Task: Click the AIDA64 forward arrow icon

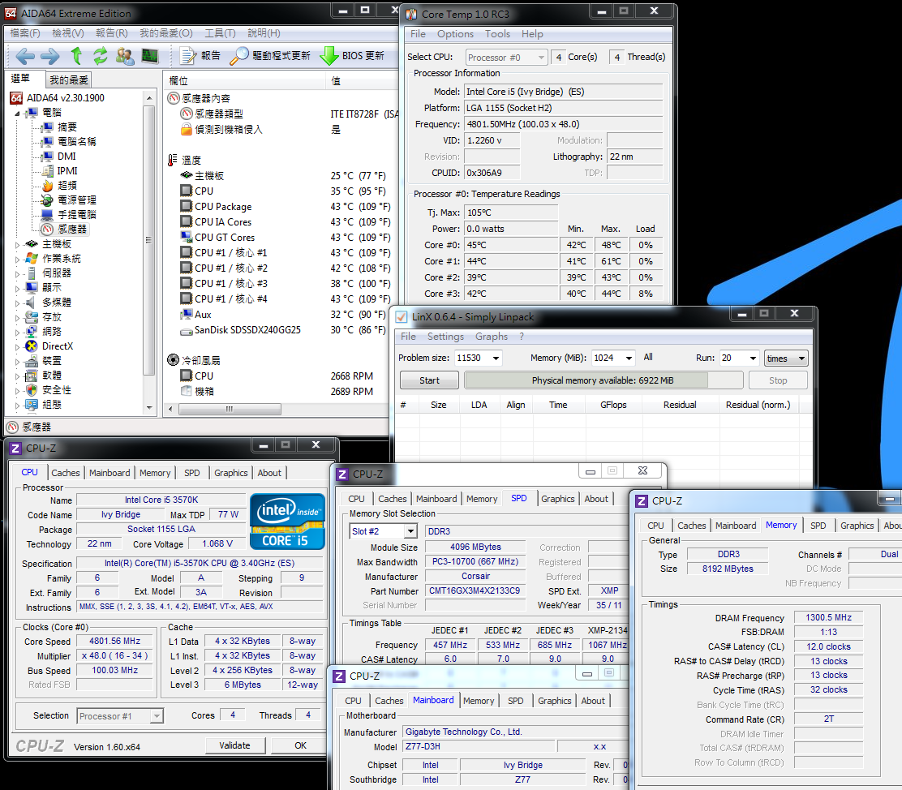Action: [50, 56]
